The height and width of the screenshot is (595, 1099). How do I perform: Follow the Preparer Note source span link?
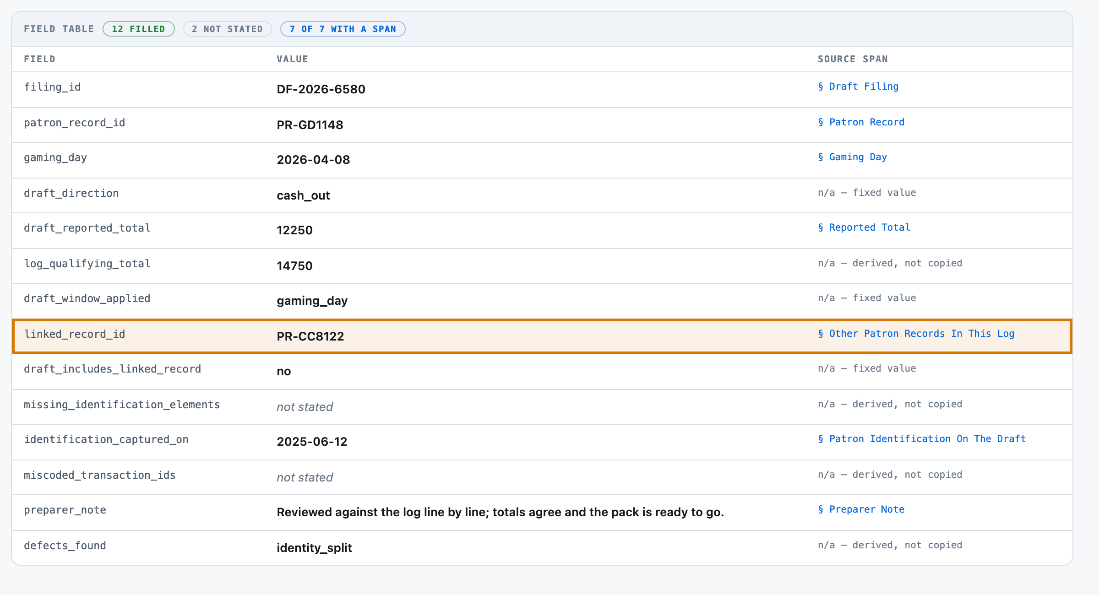click(861, 509)
